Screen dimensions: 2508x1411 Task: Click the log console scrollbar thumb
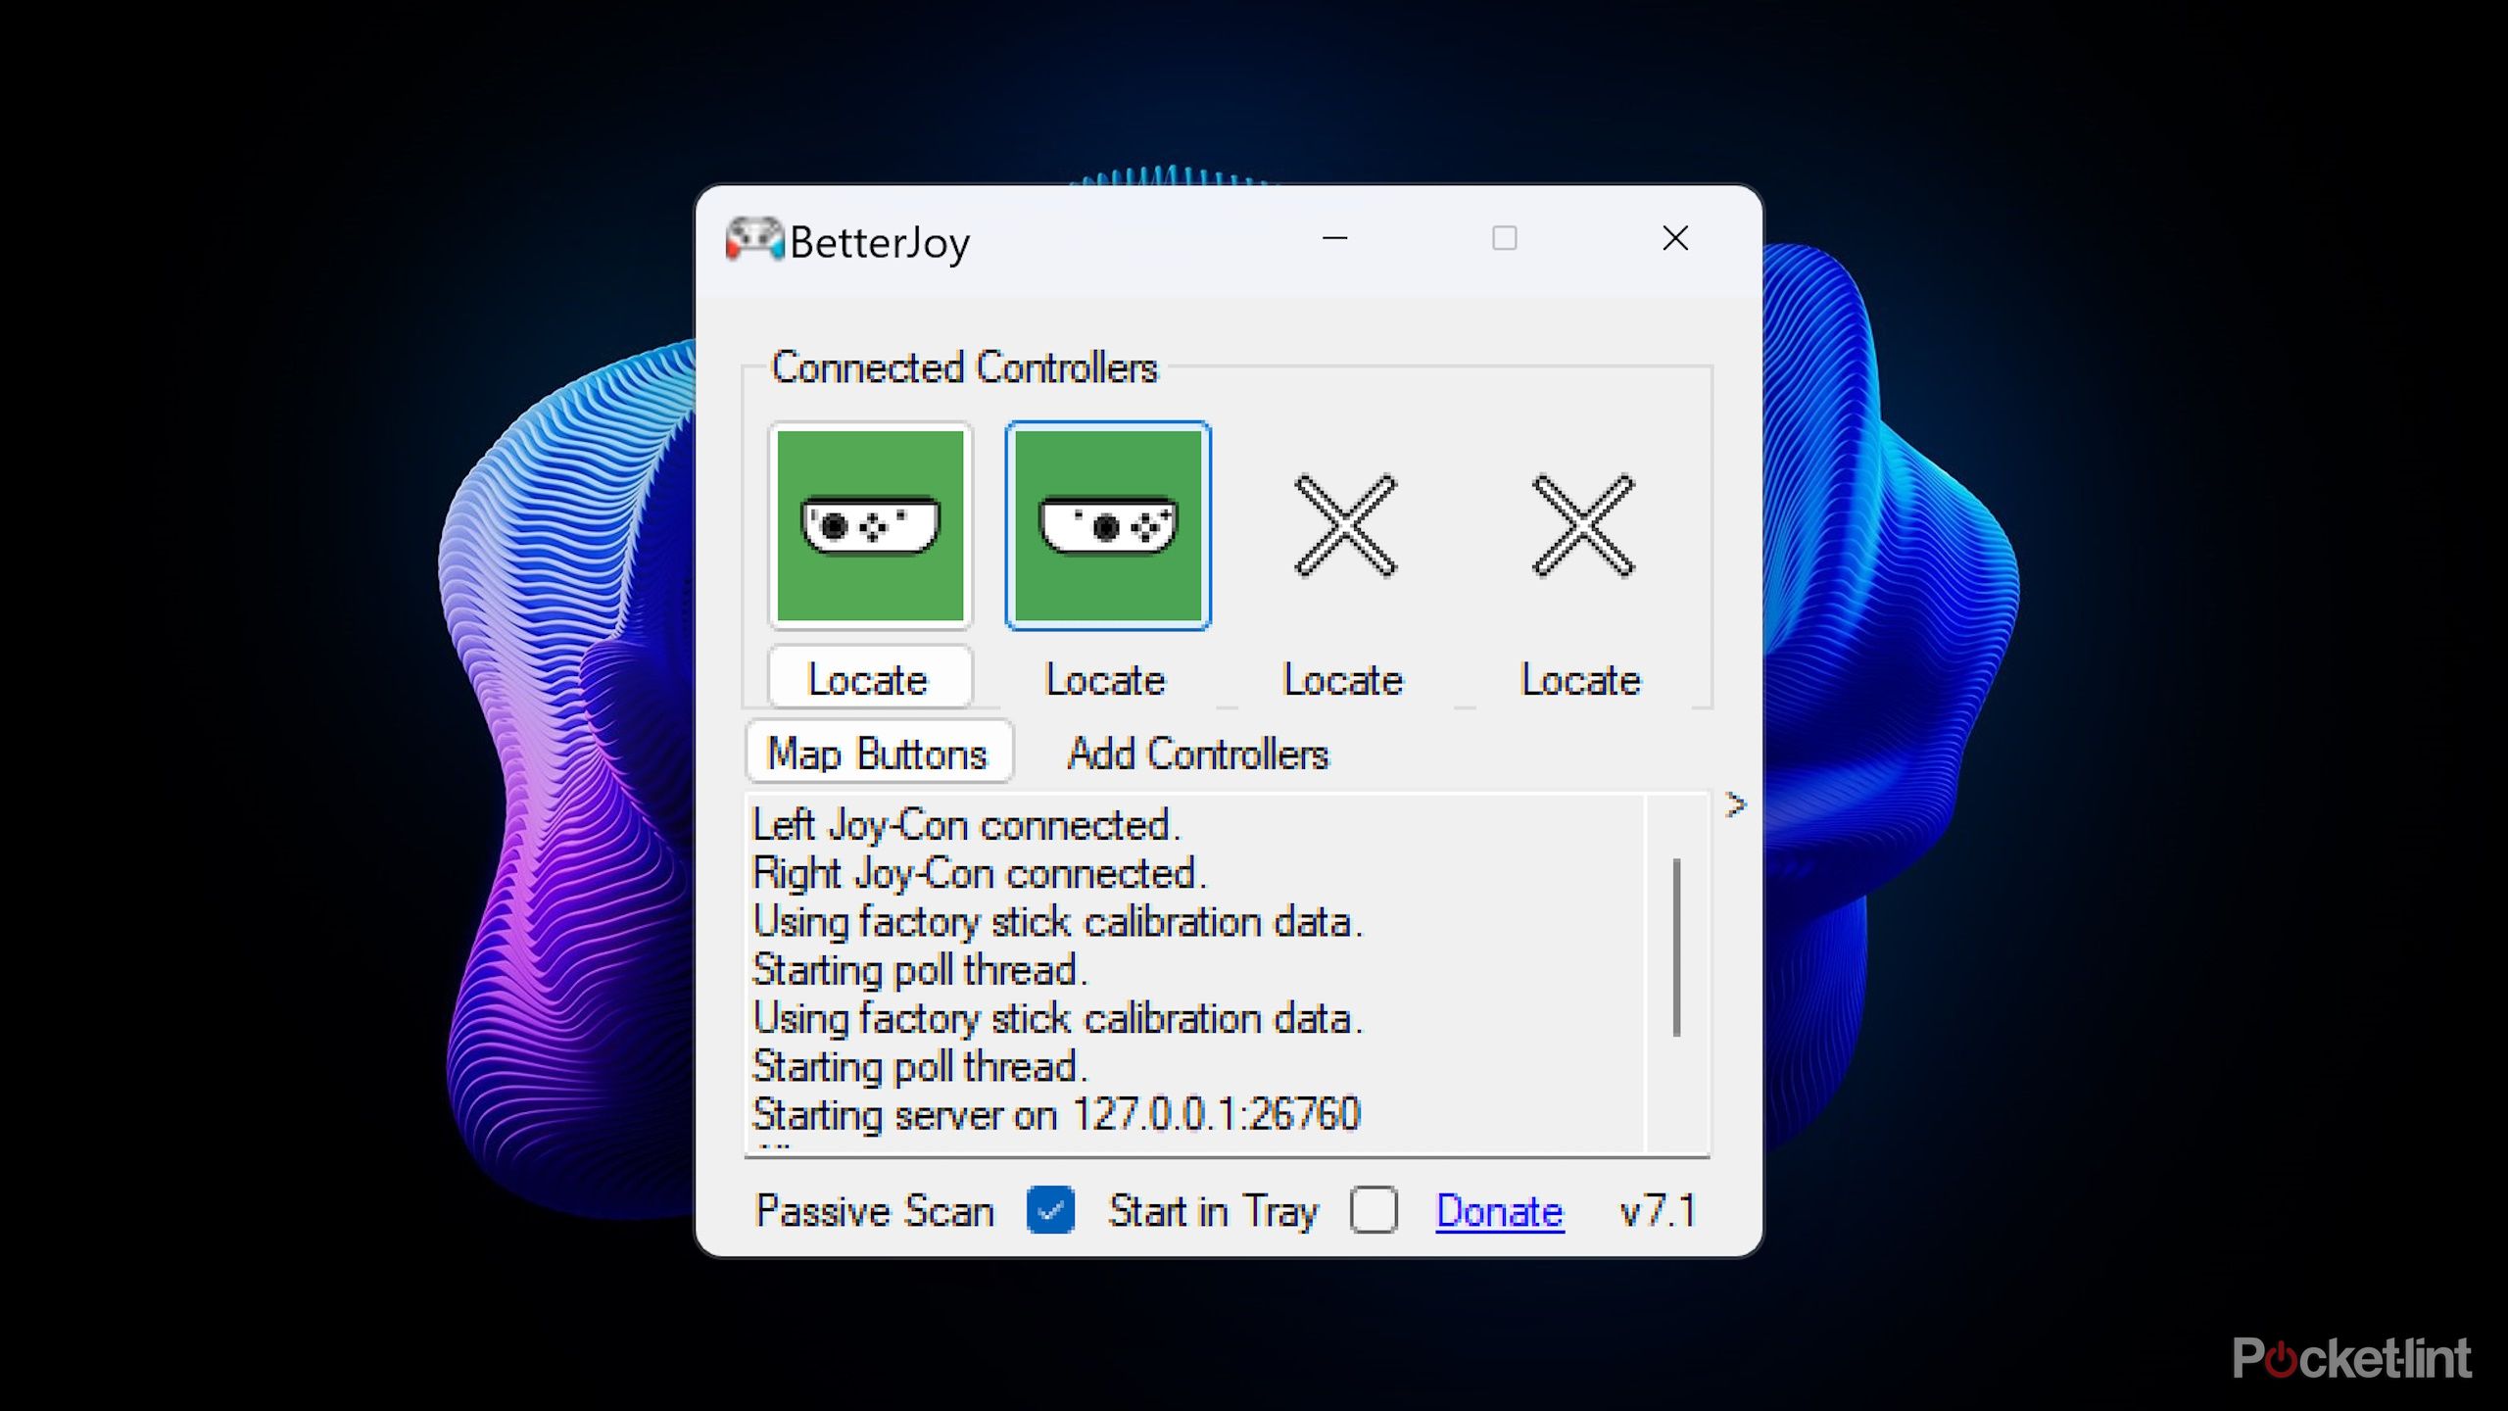pyautogui.click(x=1677, y=947)
